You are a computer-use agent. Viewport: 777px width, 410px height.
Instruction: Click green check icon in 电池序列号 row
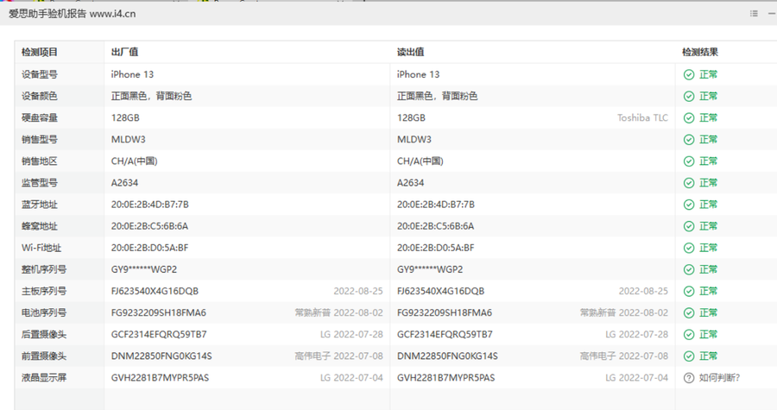click(689, 312)
